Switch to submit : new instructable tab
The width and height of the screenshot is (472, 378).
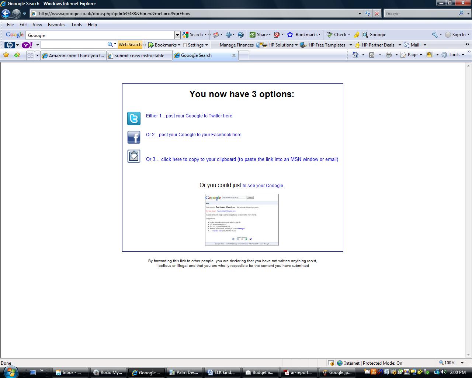pos(139,56)
